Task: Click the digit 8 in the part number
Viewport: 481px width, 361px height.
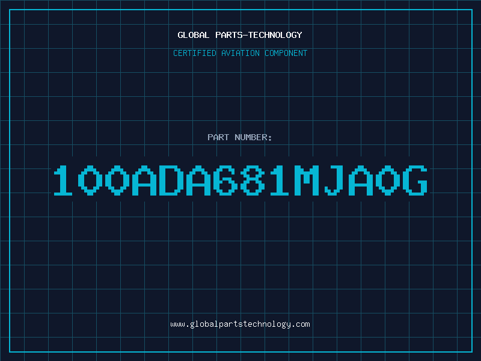Action: click(x=253, y=180)
